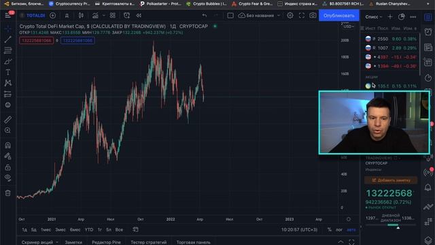The image size is (435, 245).
Task: Open the 'Список' watchlist dropdown
Action: (x=373, y=17)
